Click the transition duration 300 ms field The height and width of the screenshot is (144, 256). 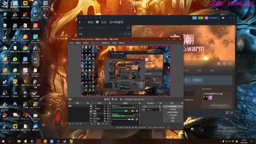(x=152, y=110)
